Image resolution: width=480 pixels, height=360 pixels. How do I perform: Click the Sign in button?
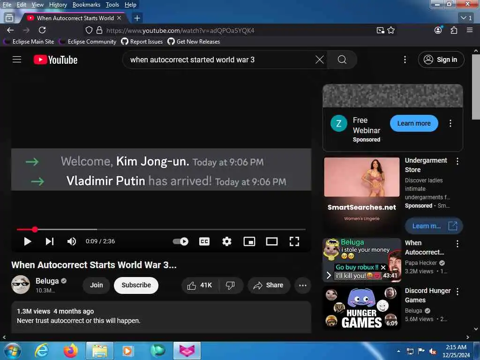point(441,60)
